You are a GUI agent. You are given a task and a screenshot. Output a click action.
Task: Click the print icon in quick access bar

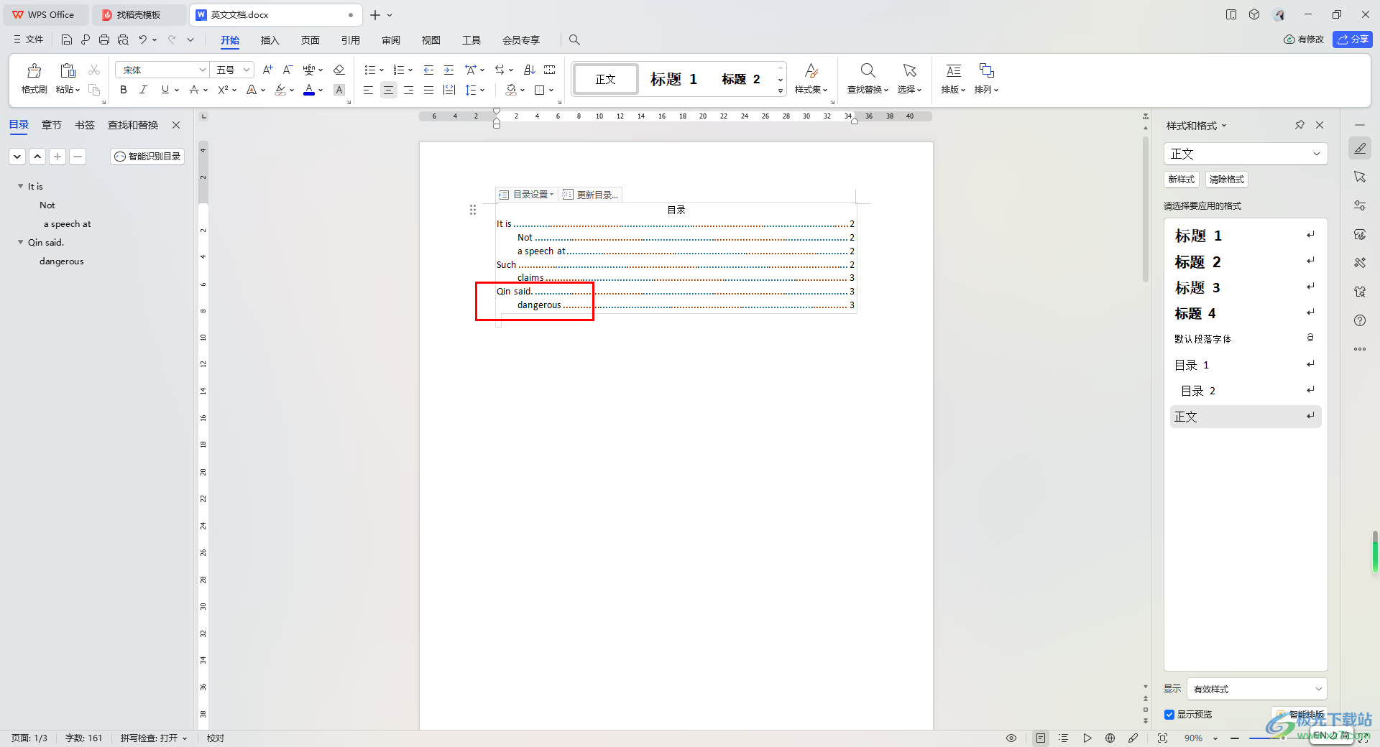point(104,40)
